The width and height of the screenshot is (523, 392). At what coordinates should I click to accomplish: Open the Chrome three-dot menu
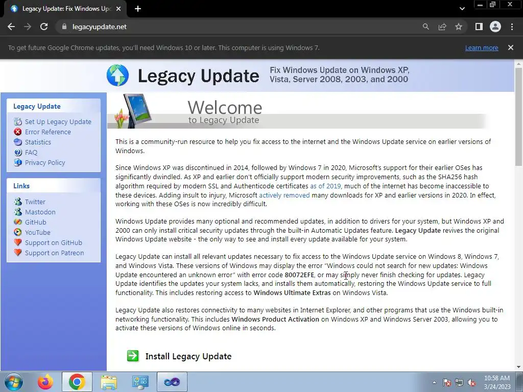click(512, 27)
